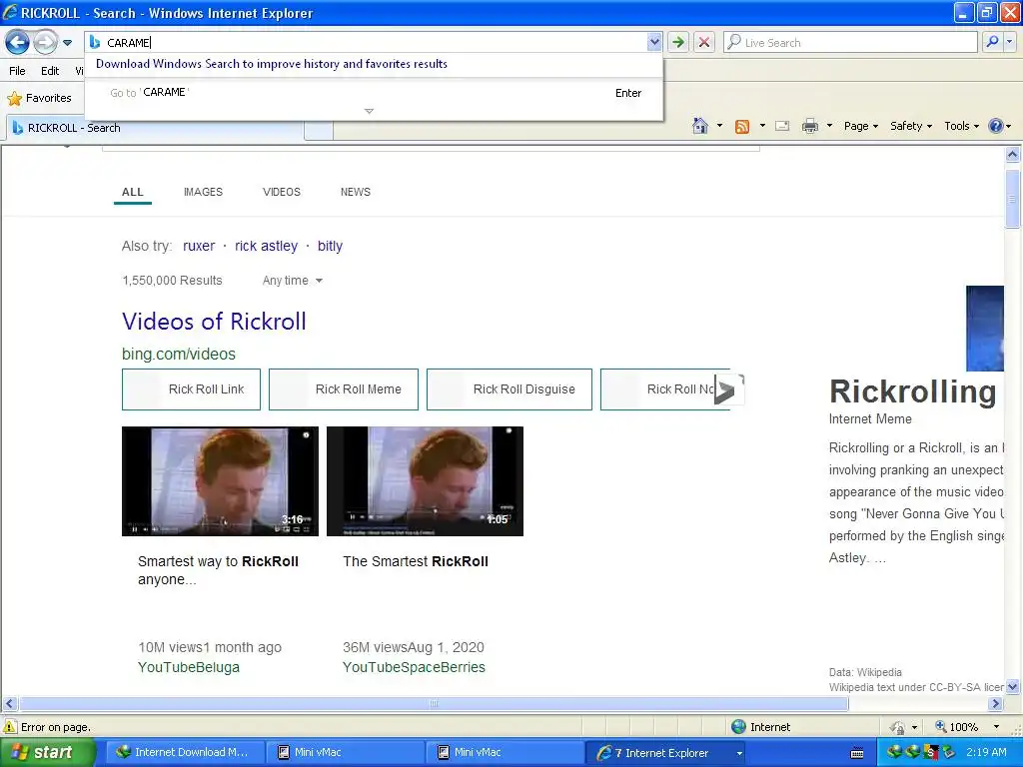Click the Windows start button
The image size is (1023, 767).
47,753
